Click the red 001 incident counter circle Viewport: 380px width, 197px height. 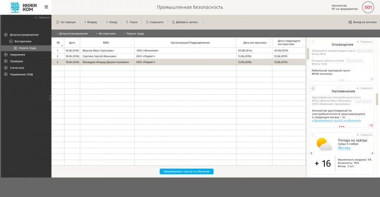368,7
